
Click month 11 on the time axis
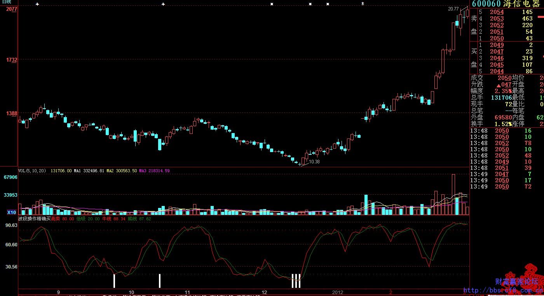(x=187, y=292)
